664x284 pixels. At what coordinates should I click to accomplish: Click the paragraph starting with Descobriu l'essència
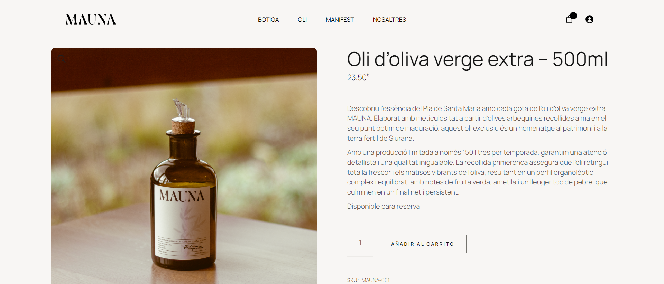477,123
